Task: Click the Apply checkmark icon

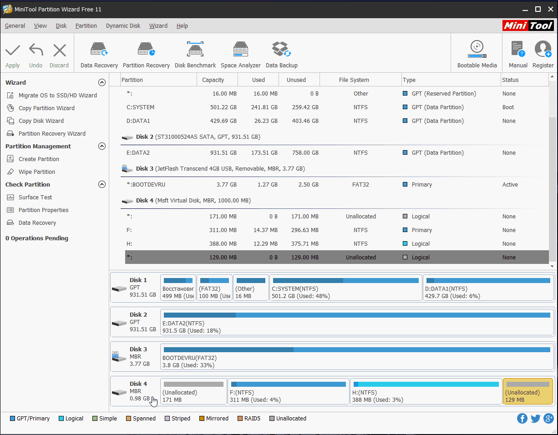Action: (13, 50)
